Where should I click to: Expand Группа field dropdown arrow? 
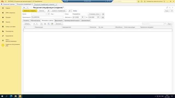pyautogui.click(x=47, y=14)
